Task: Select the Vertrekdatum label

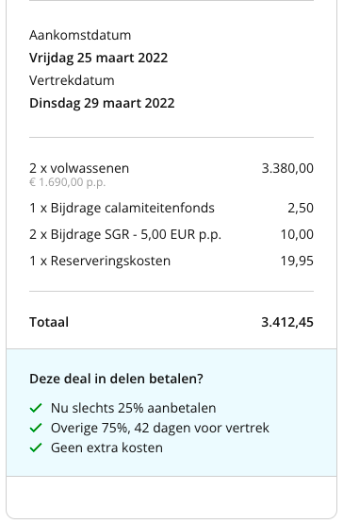Action: click(72, 80)
